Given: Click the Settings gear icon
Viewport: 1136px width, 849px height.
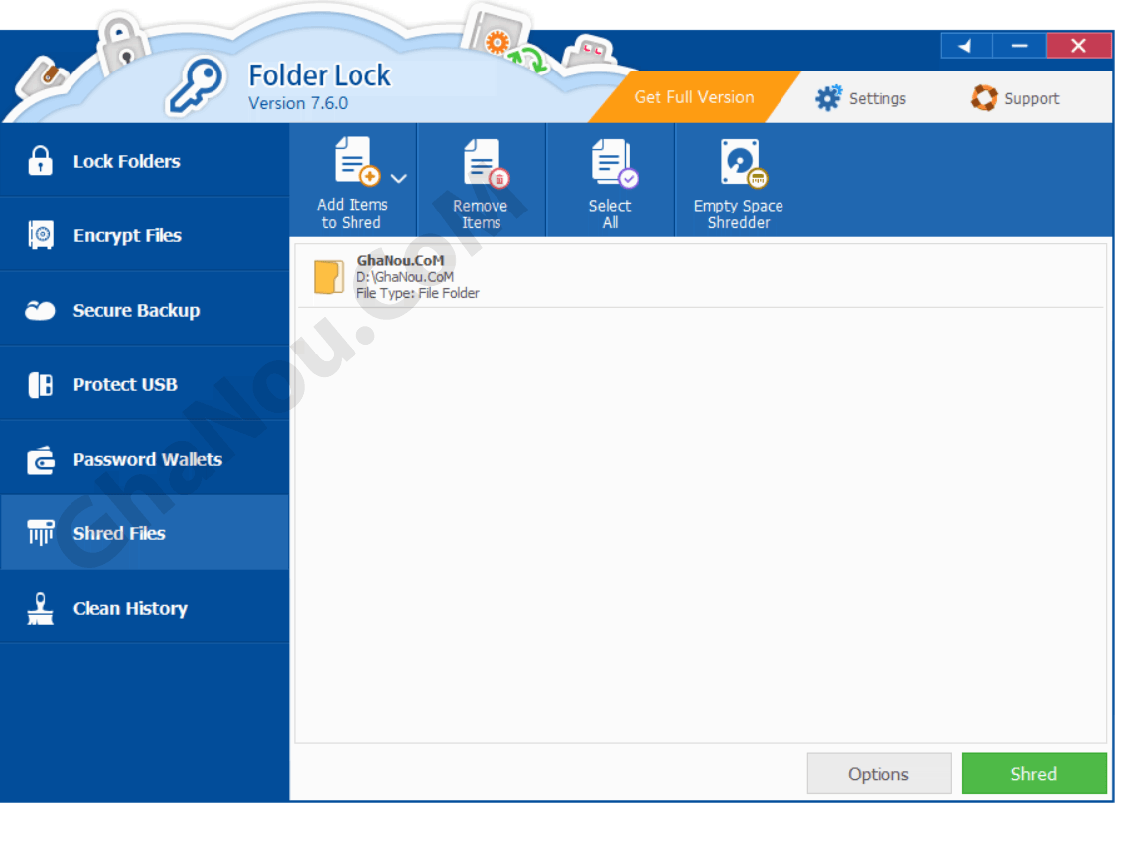Looking at the screenshot, I should coord(828,97).
